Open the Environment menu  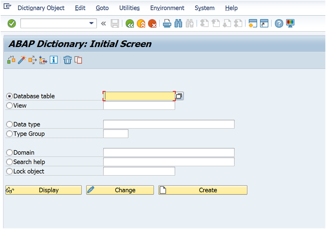point(167,8)
